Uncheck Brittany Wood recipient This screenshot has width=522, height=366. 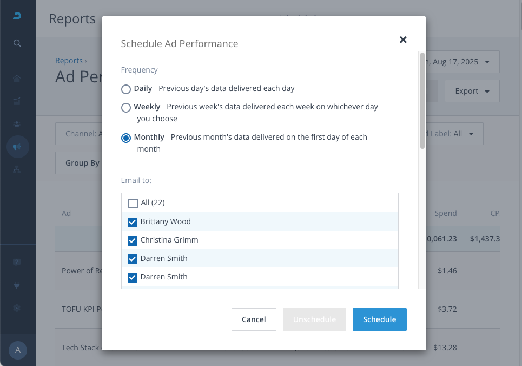[133, 222]
